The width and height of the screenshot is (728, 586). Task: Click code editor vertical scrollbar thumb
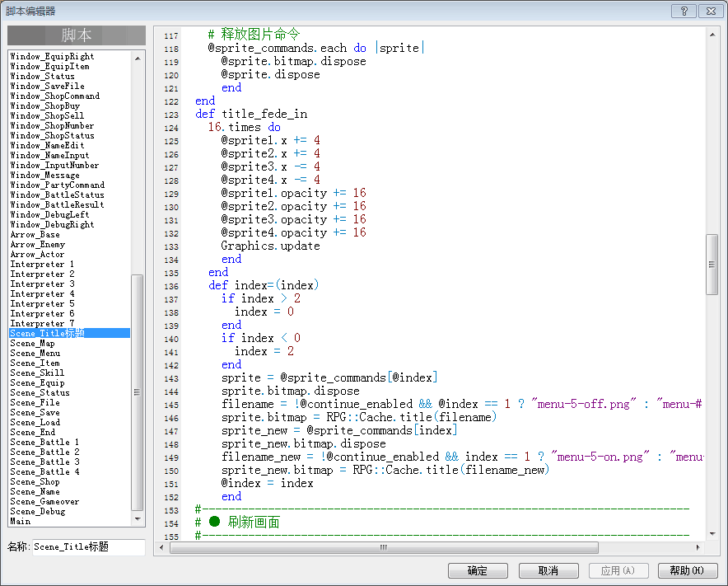(712, 265)
